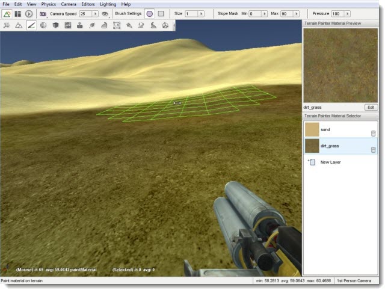
Task: Open the Mission Area Editor tool
Action: [117, 25]
